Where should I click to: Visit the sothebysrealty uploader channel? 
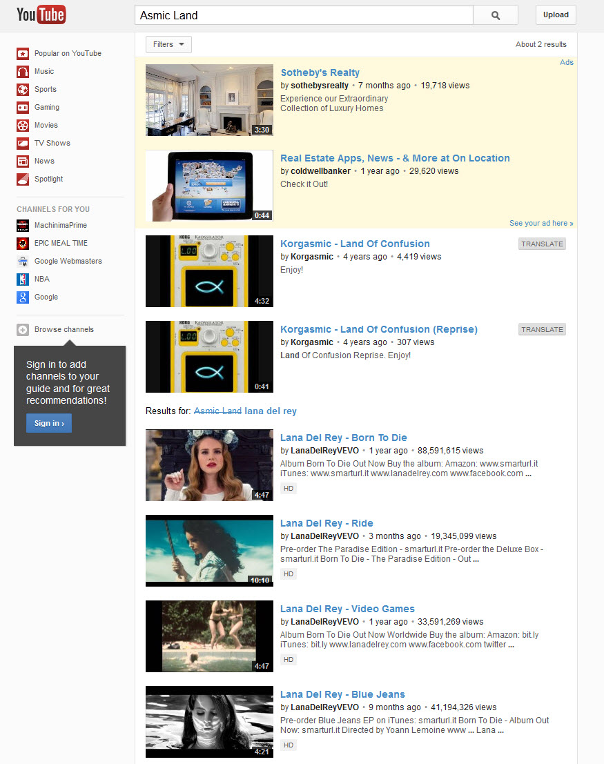[x=320, y=86]
